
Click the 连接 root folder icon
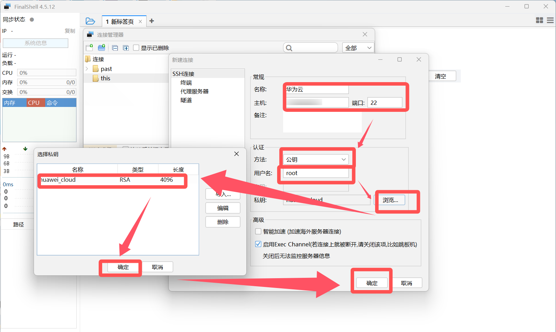pyautogui.click(x=88, y=59)
